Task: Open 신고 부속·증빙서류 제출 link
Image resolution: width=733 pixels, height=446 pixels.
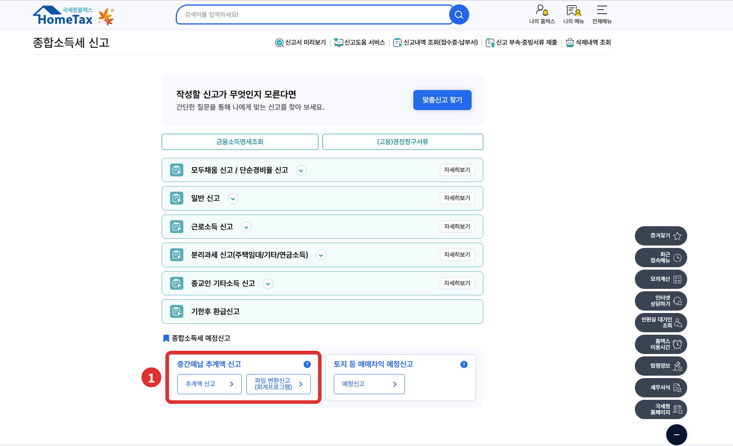Action: [522, 43]
